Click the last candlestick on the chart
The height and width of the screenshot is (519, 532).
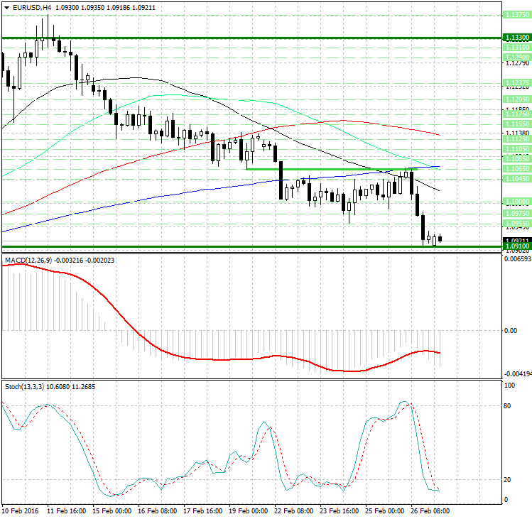click(440, 239)
